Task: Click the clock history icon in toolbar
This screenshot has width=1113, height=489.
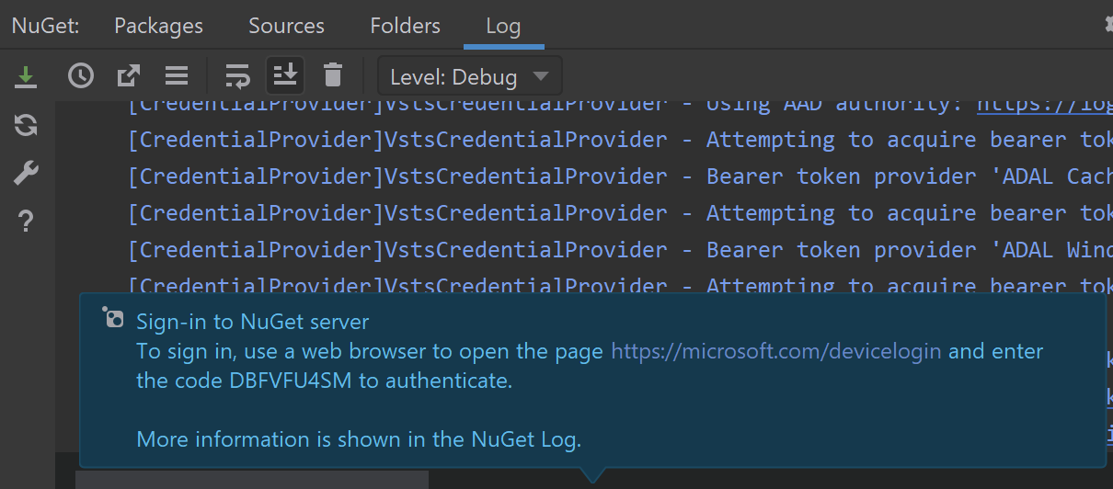Action: 81,76
